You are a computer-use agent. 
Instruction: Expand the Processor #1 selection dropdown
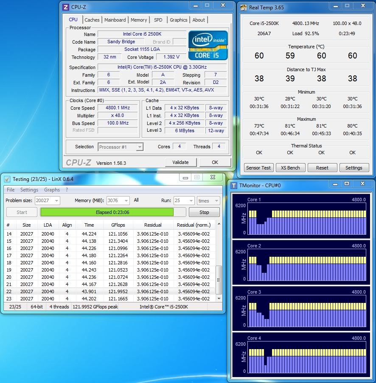tap(140, 147)
